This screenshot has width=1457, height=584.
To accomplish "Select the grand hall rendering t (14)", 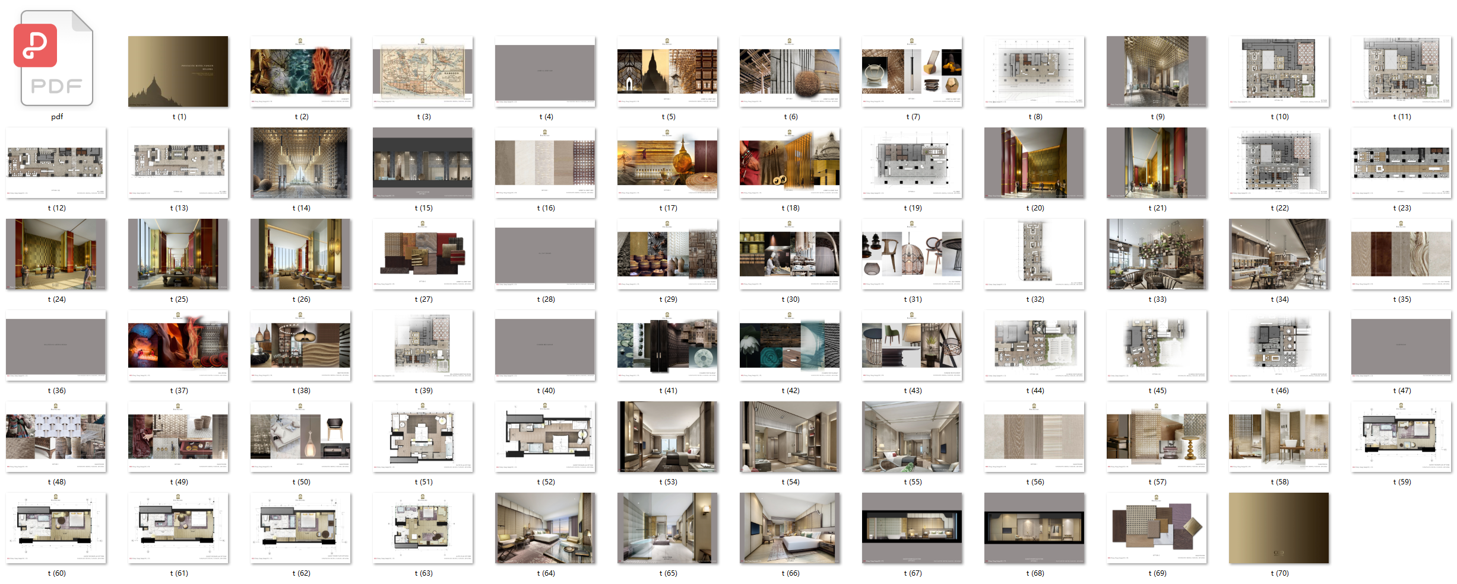I will coord(300,162).
